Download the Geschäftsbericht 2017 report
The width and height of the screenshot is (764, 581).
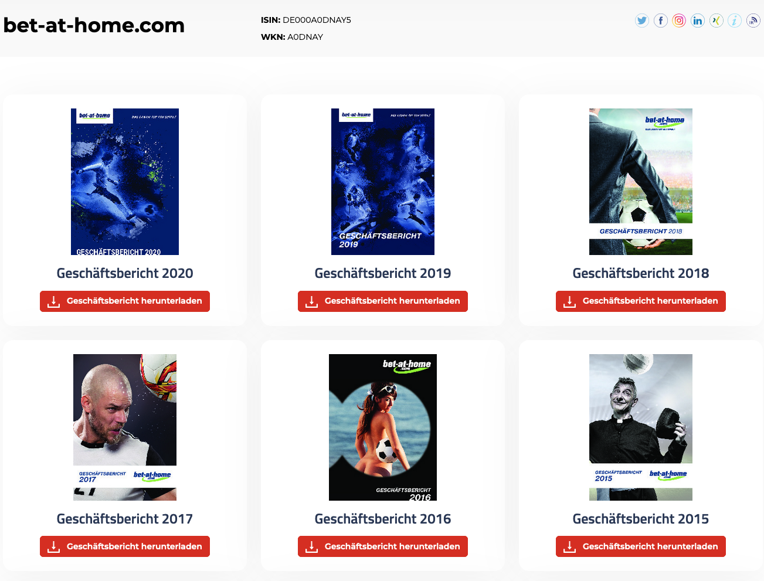tap(125, 546)
